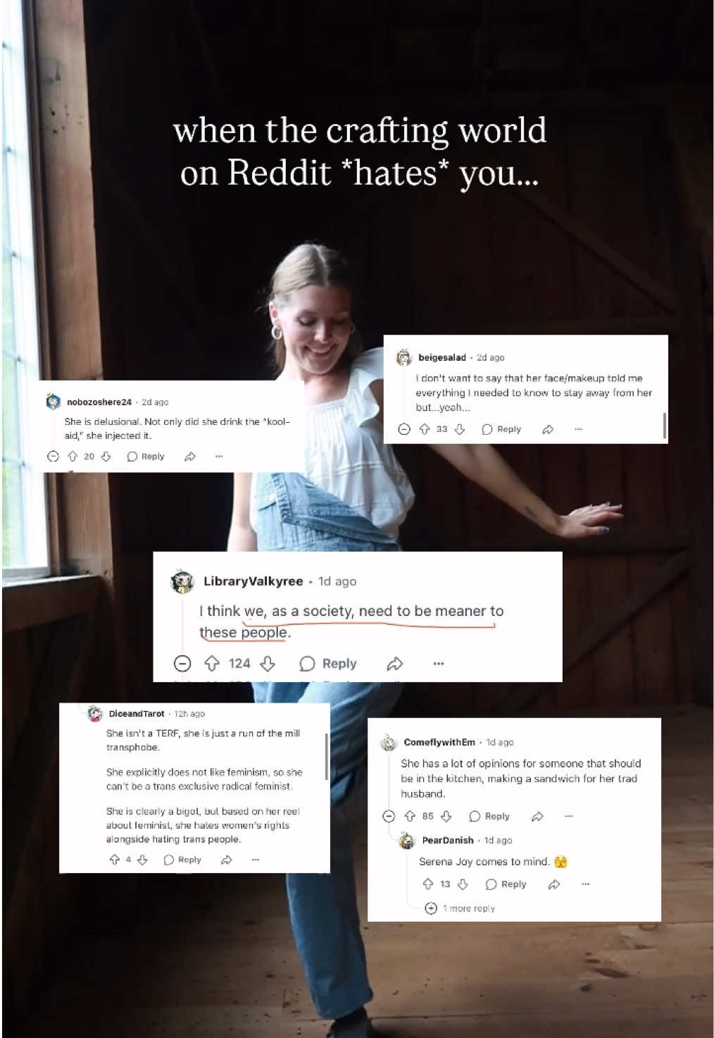Downvote the LibraryValkyree comment

coord(268,663)
